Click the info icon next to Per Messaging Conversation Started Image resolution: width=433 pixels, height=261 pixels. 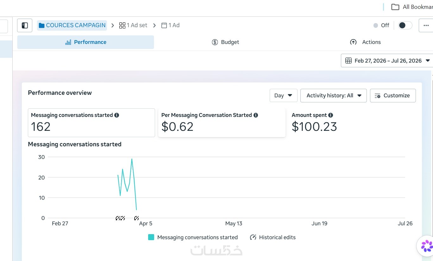point(256,115)
